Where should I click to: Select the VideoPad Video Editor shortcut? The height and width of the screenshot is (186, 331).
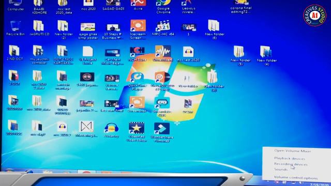137,132
